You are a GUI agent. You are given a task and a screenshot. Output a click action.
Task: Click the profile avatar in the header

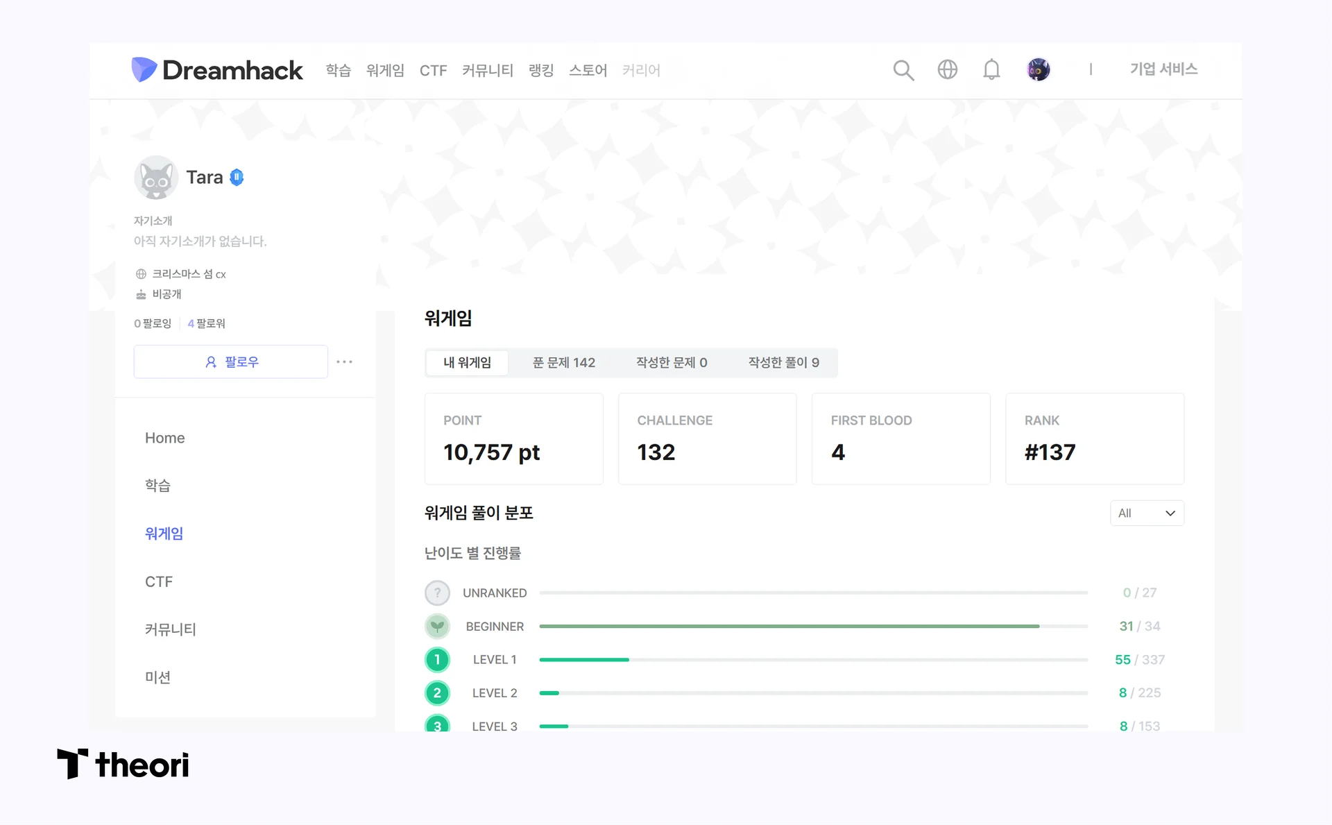pyautogui.click(x=1038, y=69)
